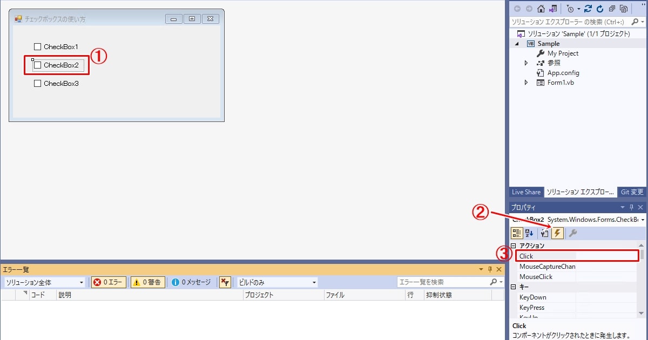Image resolution: width=648 pixels, height=340 pixels.
Task: Switch to the Git 変更 tab
Action: tap(632, 192)
